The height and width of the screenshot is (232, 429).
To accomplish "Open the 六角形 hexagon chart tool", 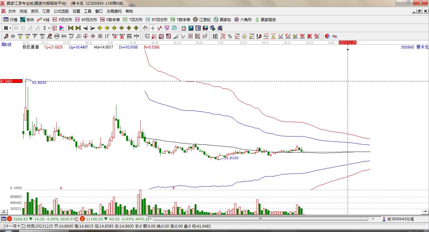I will [x=243, y=20].
